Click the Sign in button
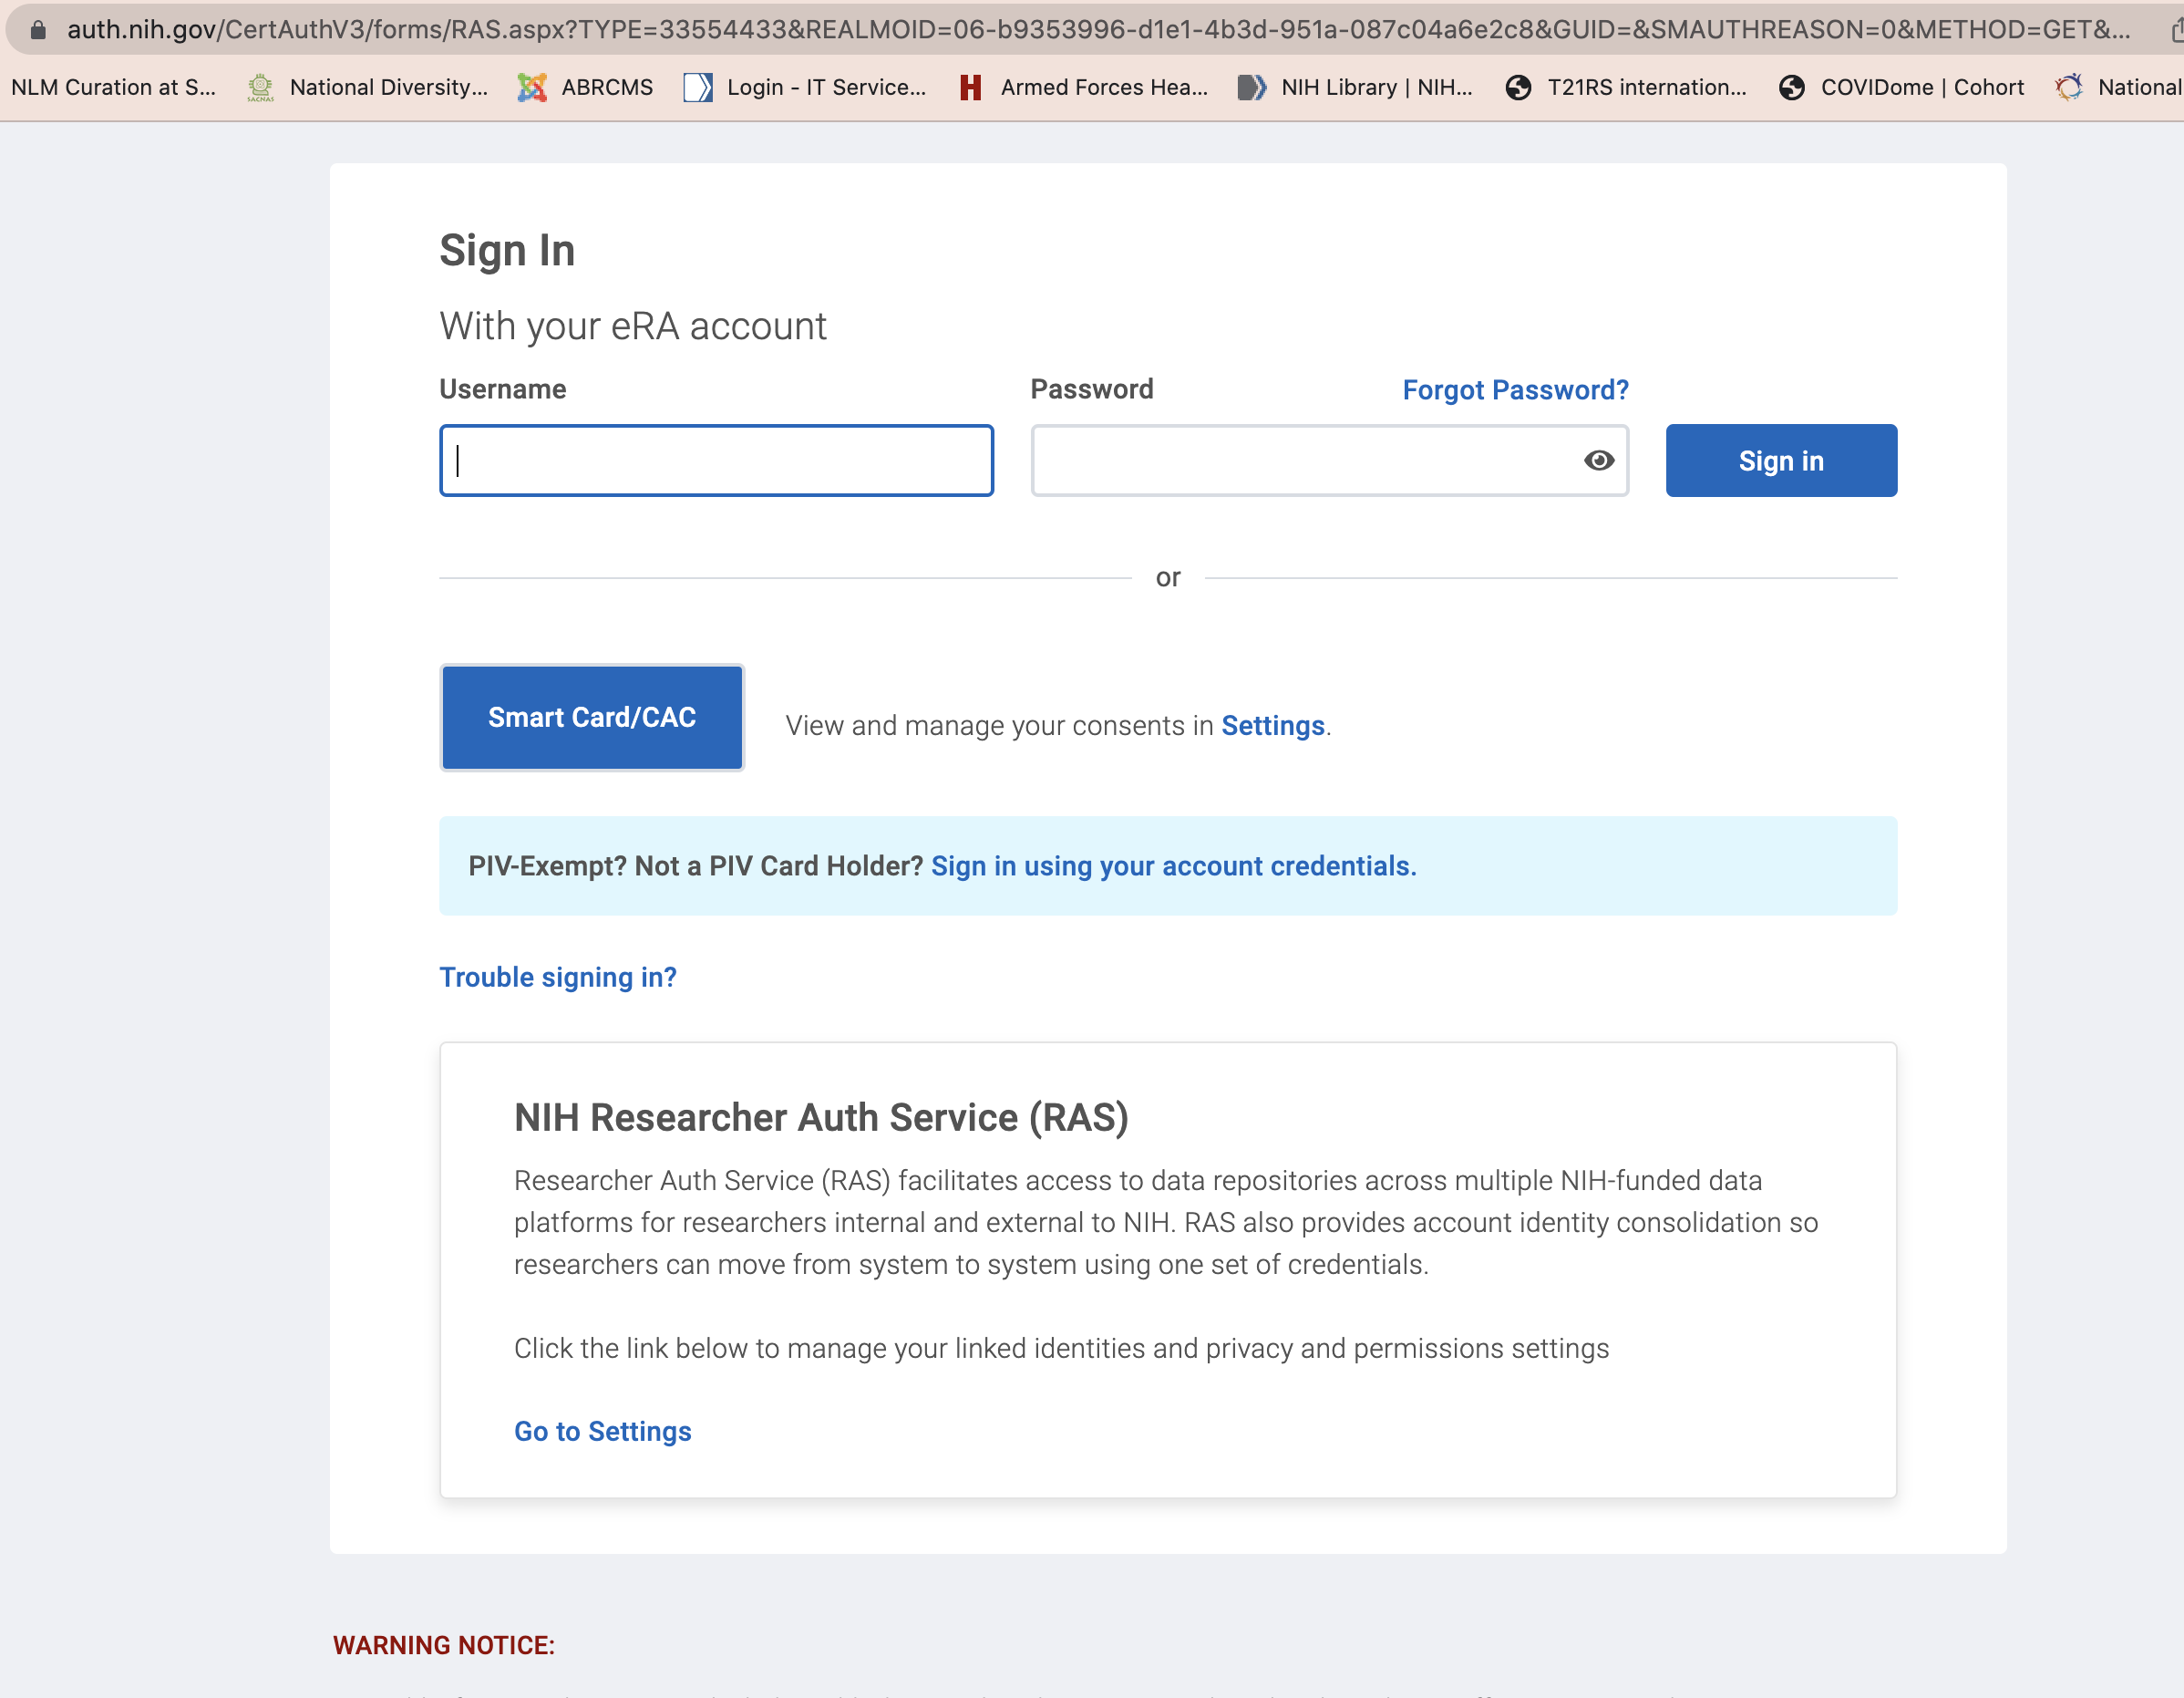Viewport: 2184px width, 1698px height. (x=1780, y=461)
